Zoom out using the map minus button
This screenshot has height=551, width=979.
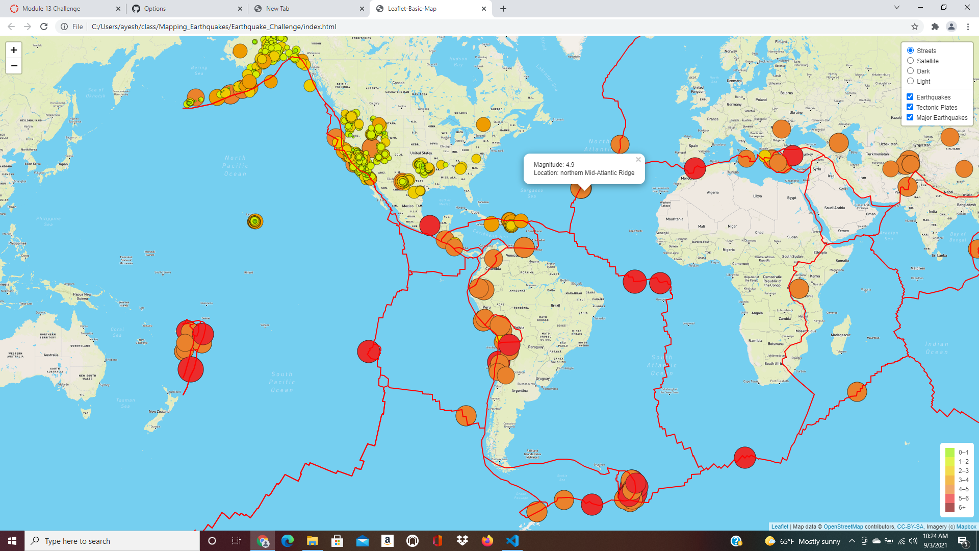point(14,65)
